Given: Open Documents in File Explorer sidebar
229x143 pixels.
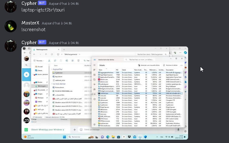Looking at the screenshot, I should click(41, 90).
